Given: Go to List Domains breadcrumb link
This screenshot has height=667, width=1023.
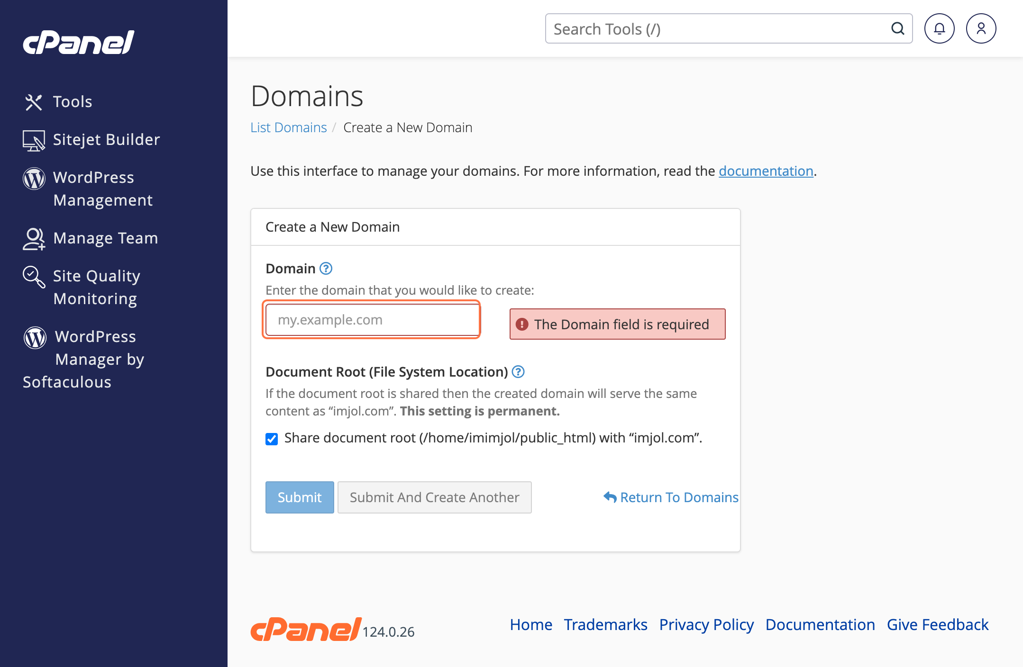Looking at the screenshot, I should click(289, 127).
